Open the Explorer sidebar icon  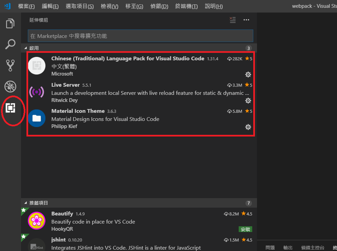tap(10, 23)
